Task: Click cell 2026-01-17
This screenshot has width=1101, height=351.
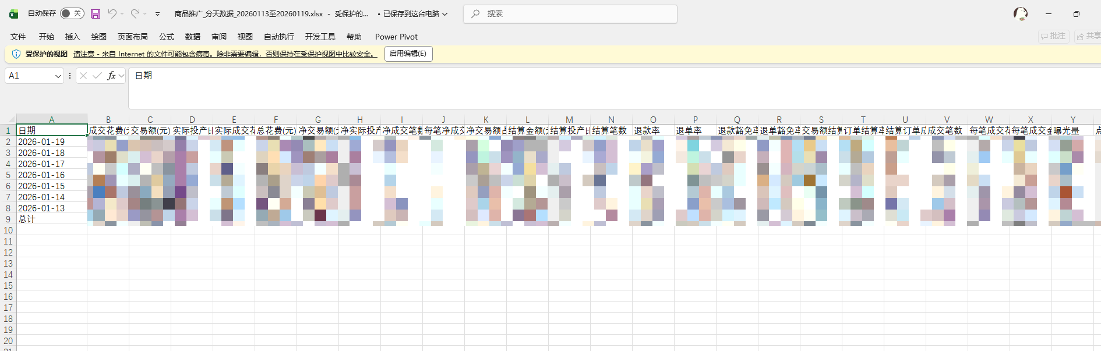Action: [52, 164]
